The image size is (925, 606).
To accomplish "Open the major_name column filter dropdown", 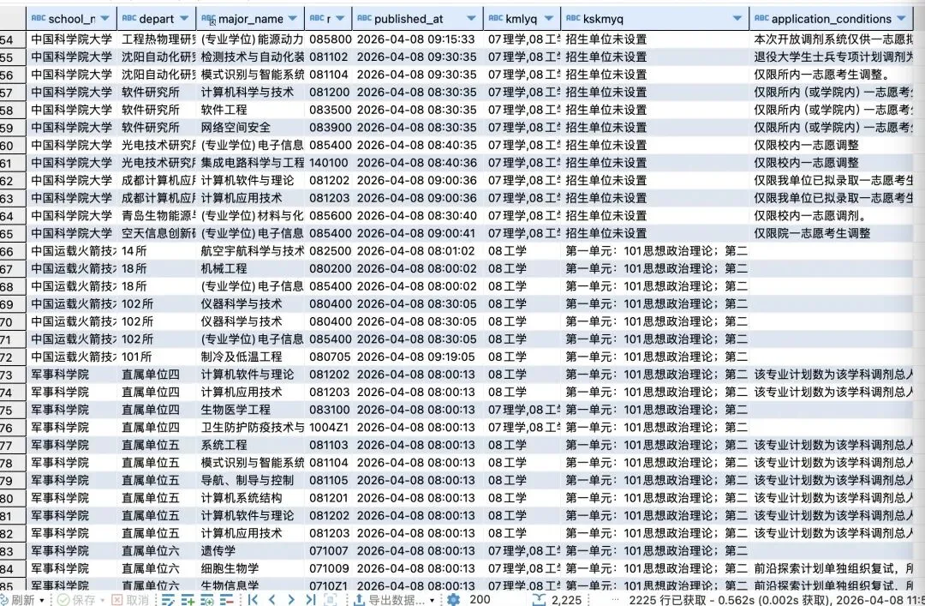I will coord(293,19).
